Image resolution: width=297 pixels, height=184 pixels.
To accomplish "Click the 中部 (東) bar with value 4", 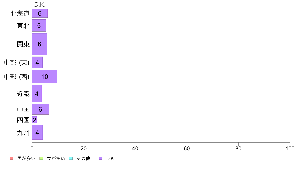I will tap(37, 62).
